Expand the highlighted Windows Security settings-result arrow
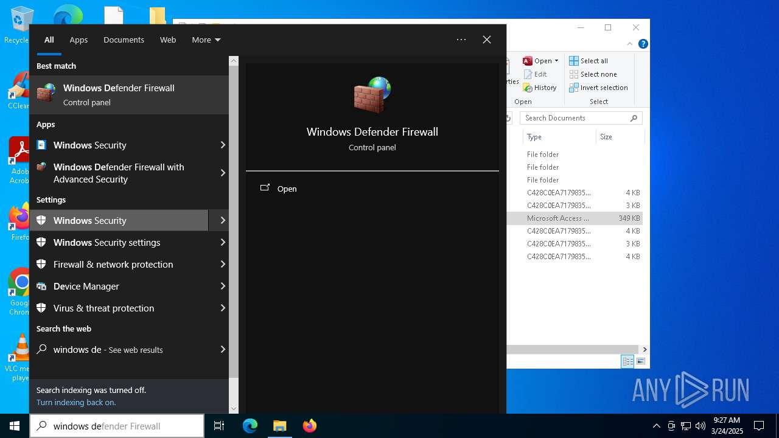The width and height of the screenshot is (779, 438). pos(223,220)
